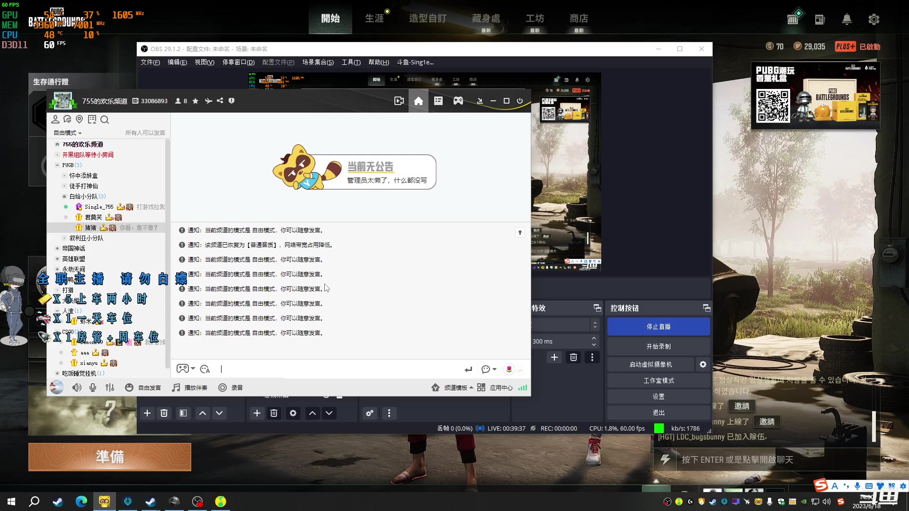
Task: Click the share icon in YY channel header
Action: click(x=220, y=101)
